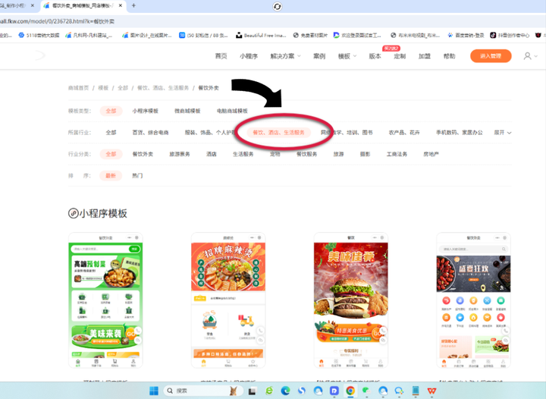
Task: Filter by 电脑商城模板 type
Action: 232,111
